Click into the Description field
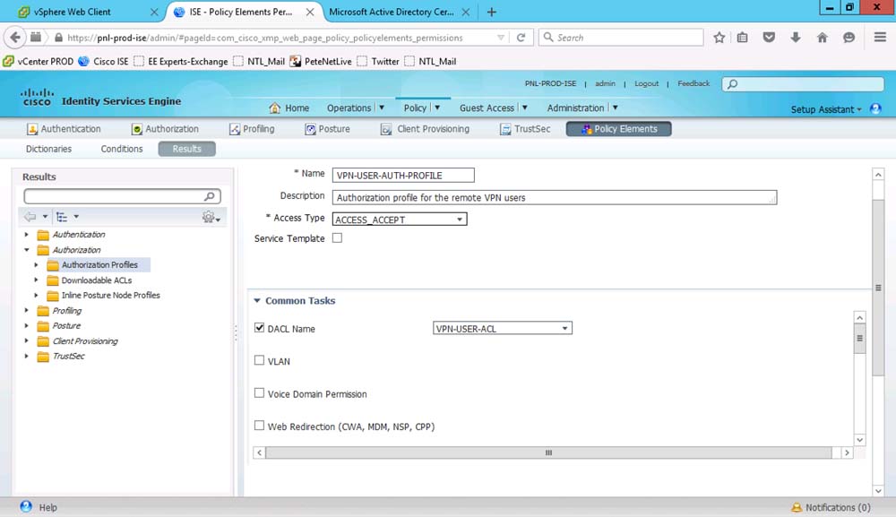The image size is (896, 517). (x=555, y=198)
